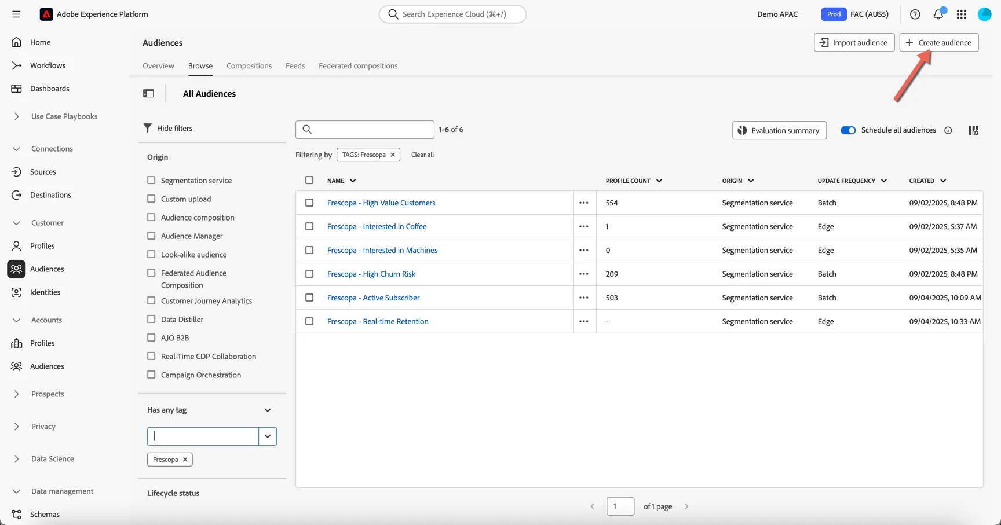1001x525 pixels.
Task: Select all audiences header checkbox
Action: pyautogui.click(x=309, y=181)
